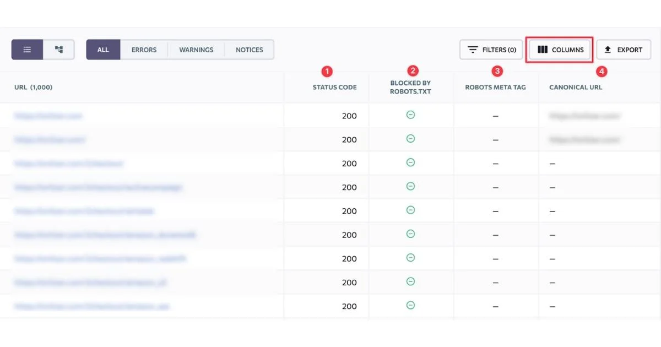Click the FILTERS (0) button
The width and height of the screenshot is (661, 347).
(491, 49)
